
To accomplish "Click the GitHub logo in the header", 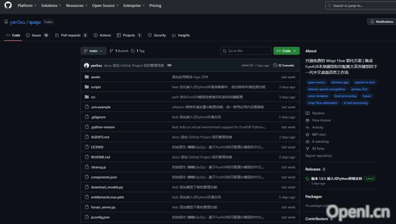I will point(7,5).
